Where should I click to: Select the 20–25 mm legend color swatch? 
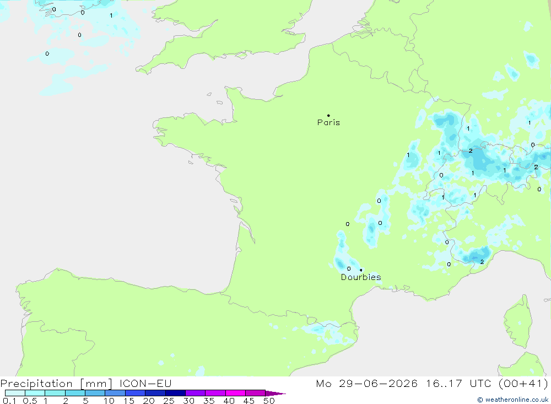tap(155, 393)
